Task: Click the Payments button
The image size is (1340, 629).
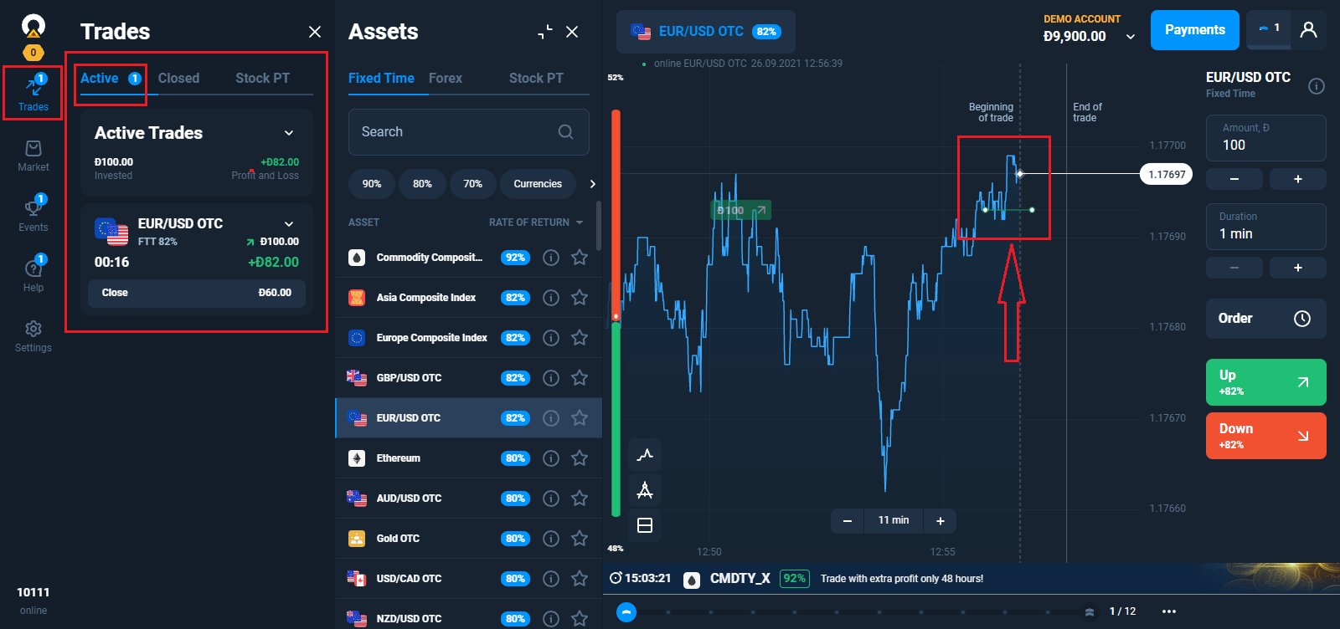Action: 1194,30
